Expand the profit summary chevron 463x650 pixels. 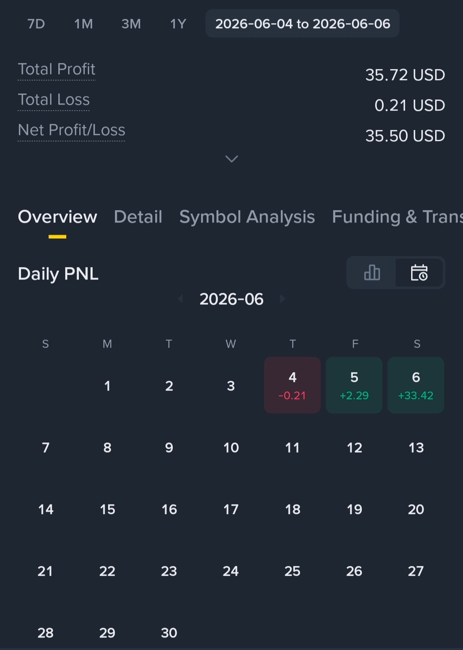[x=231, y=159]
